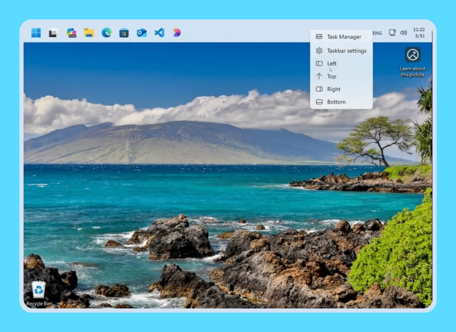
Task: Choose Top taskbar position
Action: 341,76
